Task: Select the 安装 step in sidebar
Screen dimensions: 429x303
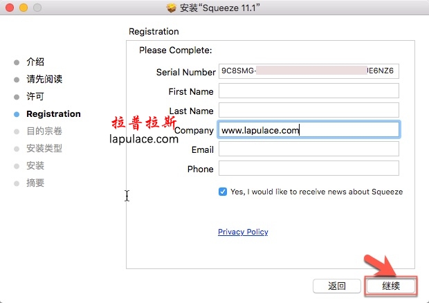Action: [x=35, y=166]
